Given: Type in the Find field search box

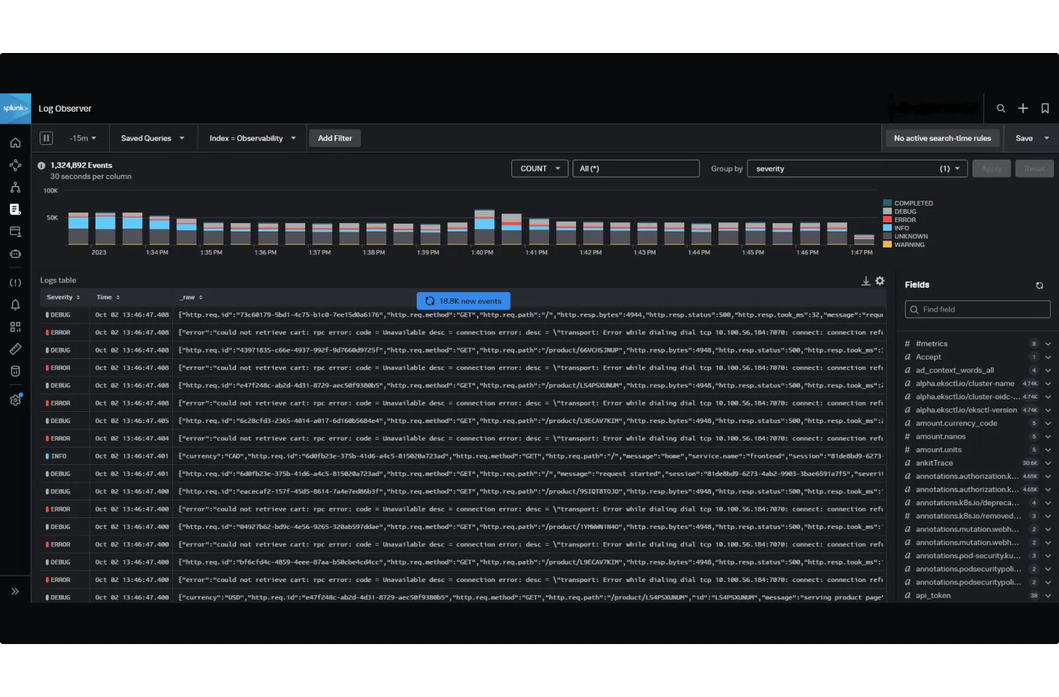Looking at the screenshot, I should pyautogui.click(x=977, y=309).
